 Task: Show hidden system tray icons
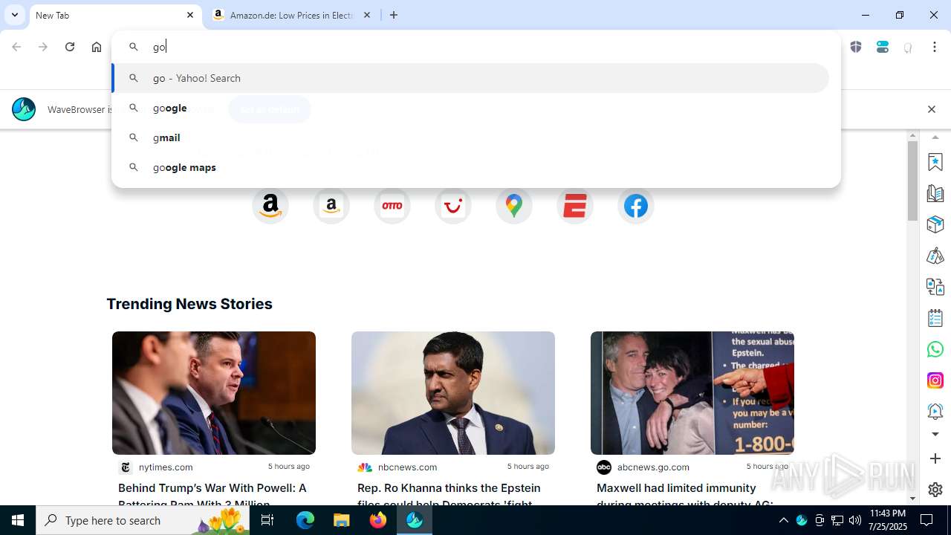(783, 520)
